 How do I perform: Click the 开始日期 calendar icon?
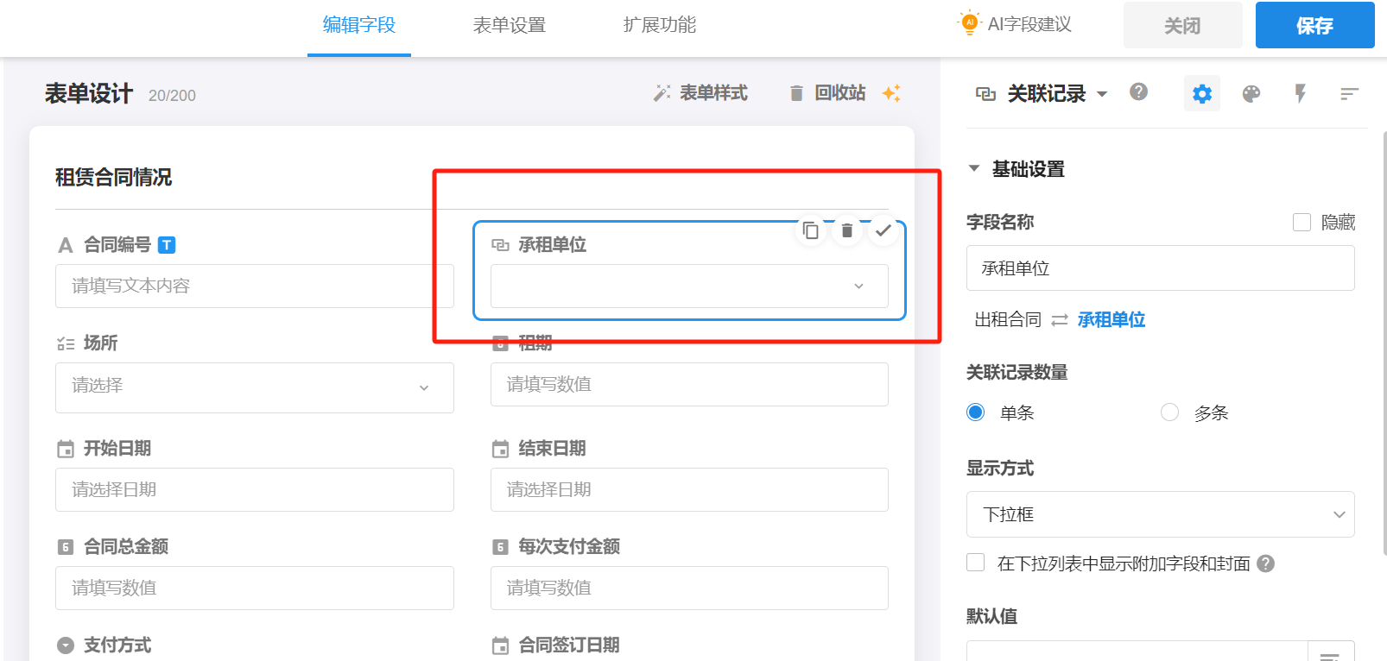coord(66,449)
